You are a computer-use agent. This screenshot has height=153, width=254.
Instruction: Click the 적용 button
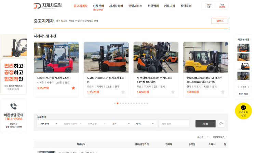pos(205,124)
